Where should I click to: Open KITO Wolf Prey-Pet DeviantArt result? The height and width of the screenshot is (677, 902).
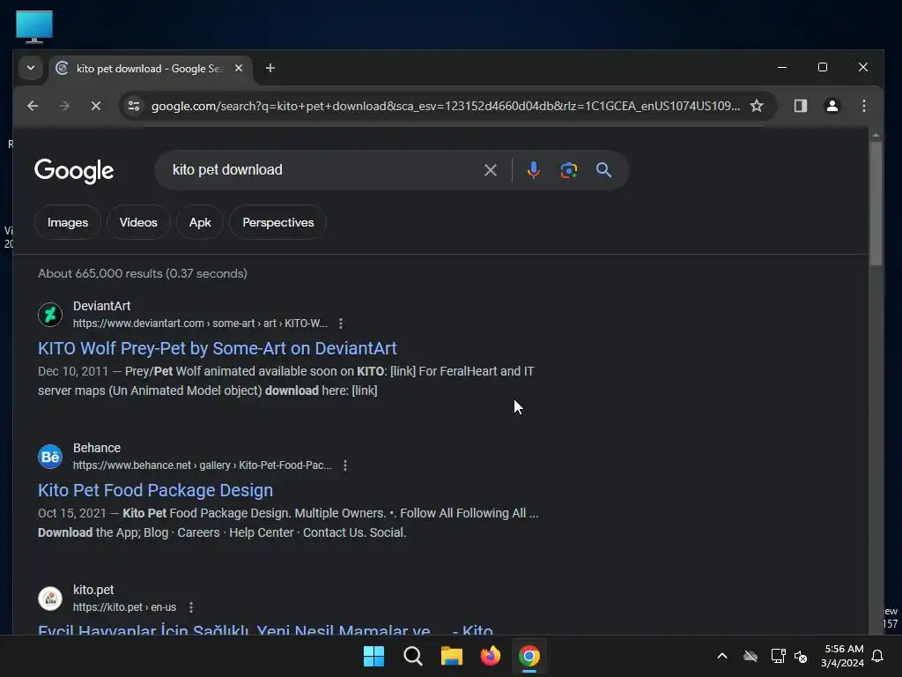tap(217, 348)
